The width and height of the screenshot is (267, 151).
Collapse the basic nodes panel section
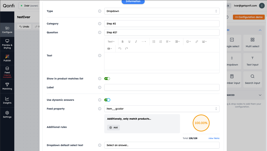tap(260, 30)
